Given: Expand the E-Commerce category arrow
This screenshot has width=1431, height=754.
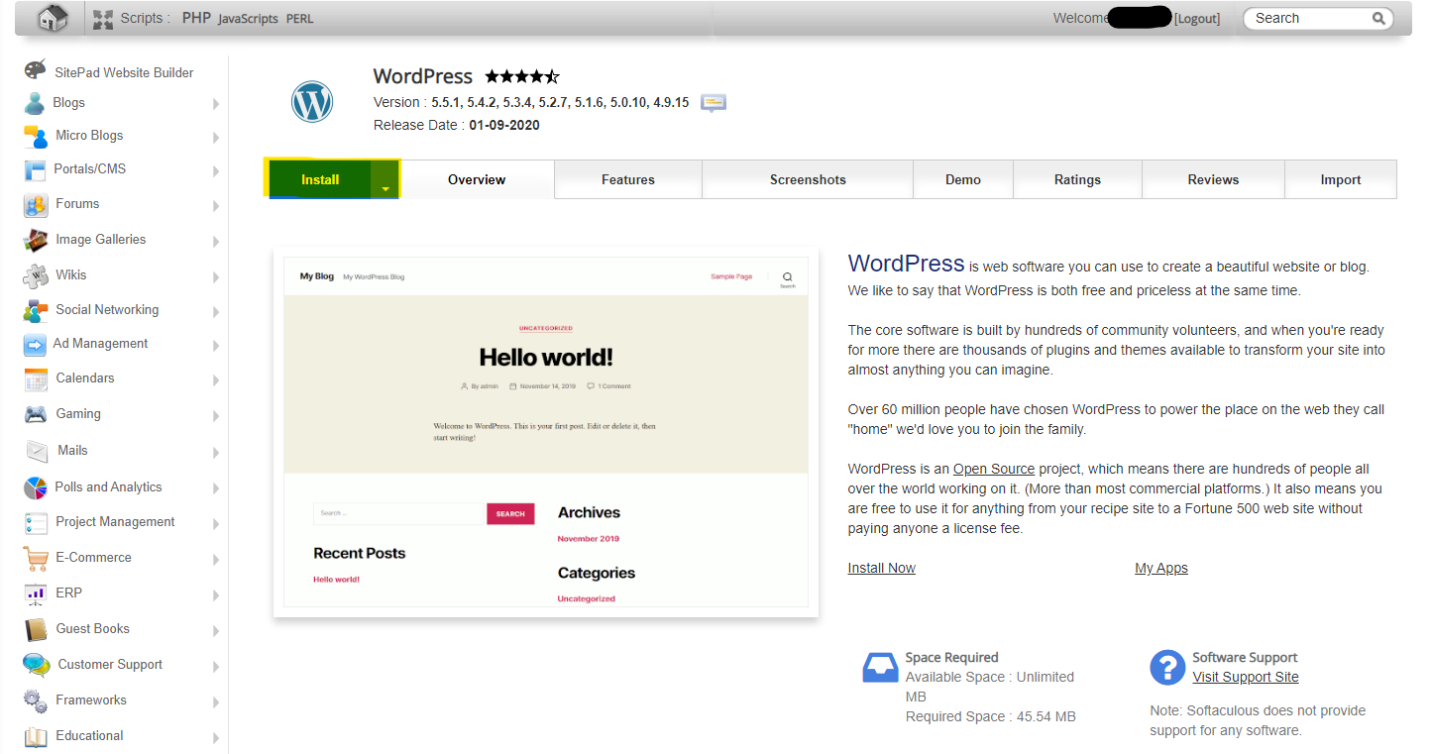Looking at the screenshot, I should click(215, 559).
